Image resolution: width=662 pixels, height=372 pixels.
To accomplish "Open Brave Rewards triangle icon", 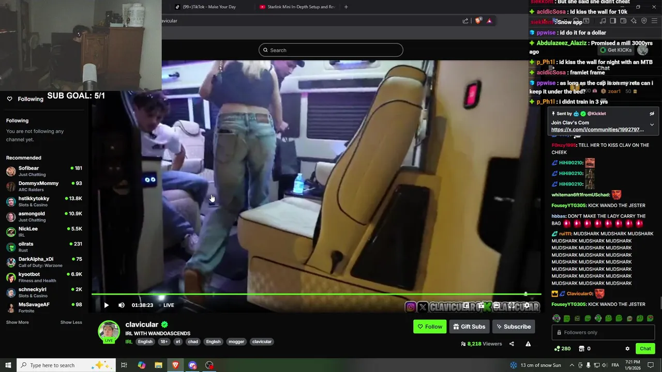I will click(x=489, y=21).
